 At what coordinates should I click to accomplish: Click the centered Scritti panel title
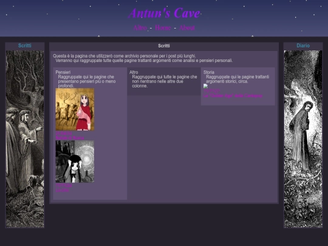pos(164,46)
